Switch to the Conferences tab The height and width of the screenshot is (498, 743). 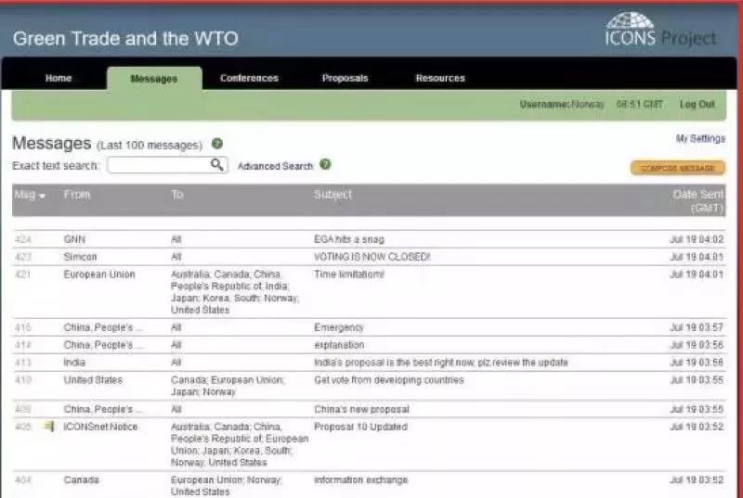[x=249, y=79]
